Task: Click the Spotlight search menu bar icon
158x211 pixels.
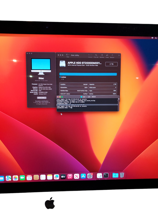Action: click(x=156, y=38)
